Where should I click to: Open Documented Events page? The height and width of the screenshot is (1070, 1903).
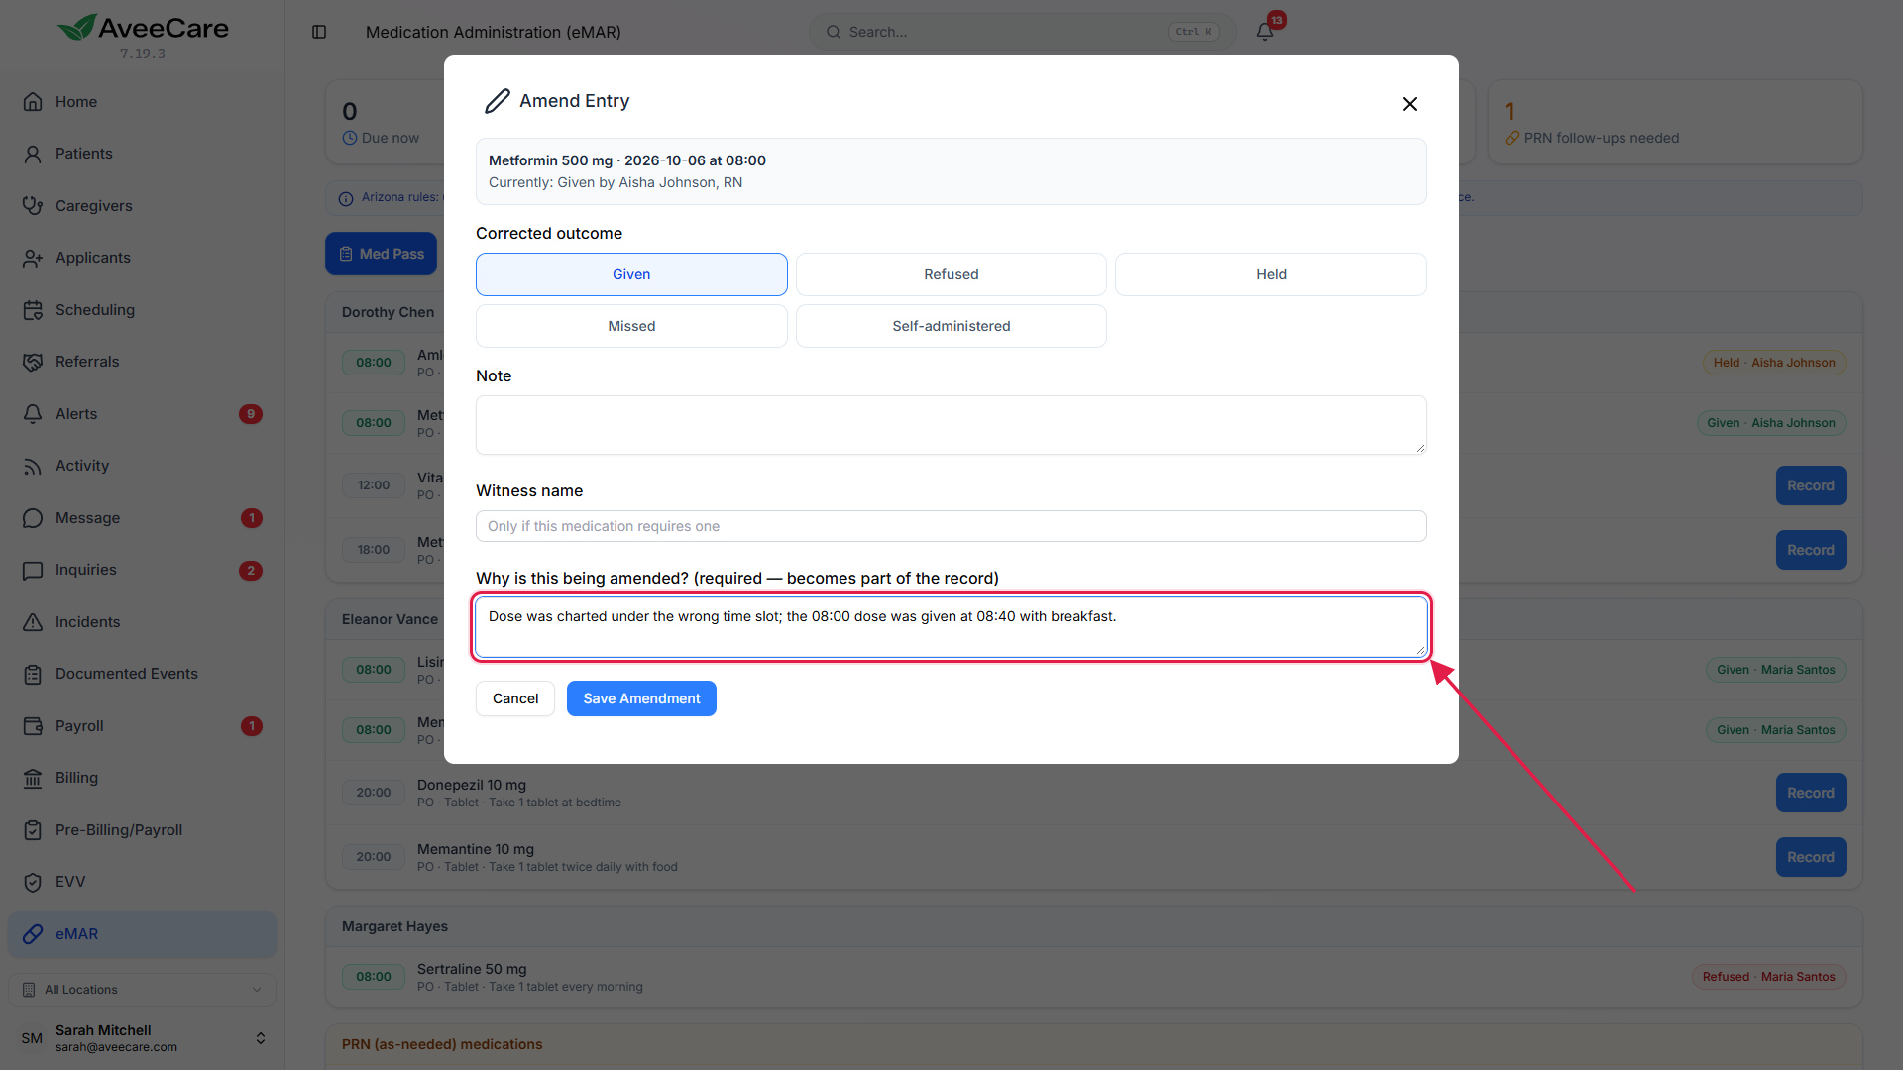pyautogui.click(x=143, y=674)
